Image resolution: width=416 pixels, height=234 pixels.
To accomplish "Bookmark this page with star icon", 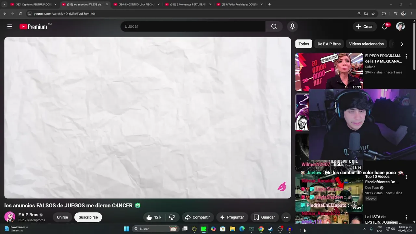I will pos(373,14).
